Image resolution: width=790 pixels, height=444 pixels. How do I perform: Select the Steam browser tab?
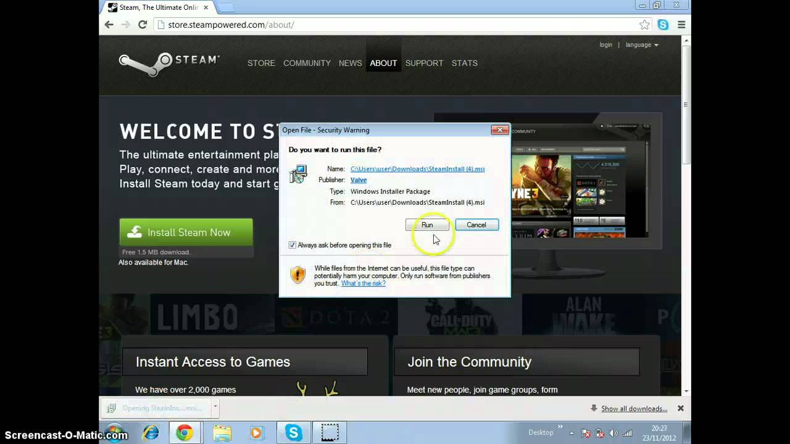157,7
